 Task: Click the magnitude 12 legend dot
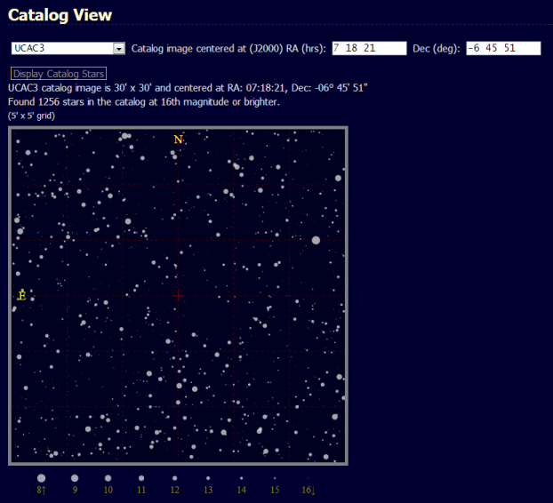pos(174,478)
